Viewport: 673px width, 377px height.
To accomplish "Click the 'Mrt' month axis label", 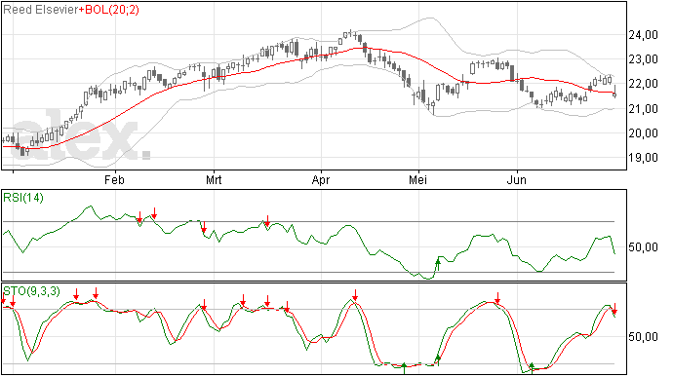I will 214,179.
